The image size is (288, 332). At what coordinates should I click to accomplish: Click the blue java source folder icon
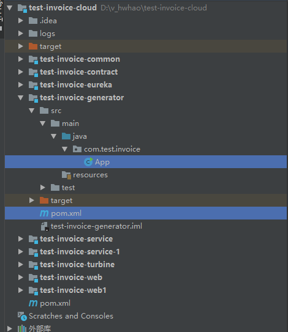[x=66, y=136]
